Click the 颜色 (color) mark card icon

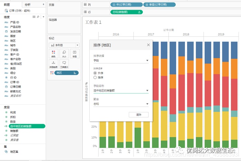point(53,54)
